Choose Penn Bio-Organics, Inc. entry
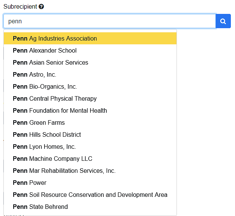This screenshot has width=235, height=216. pos(45,86)
